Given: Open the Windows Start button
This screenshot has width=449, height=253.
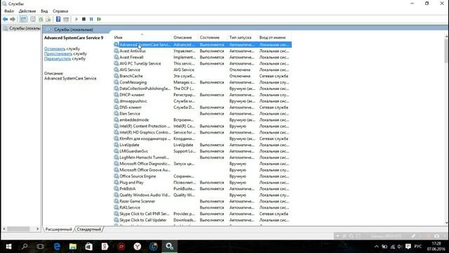Looking at the screenshot, I should [x=8, y=247].
